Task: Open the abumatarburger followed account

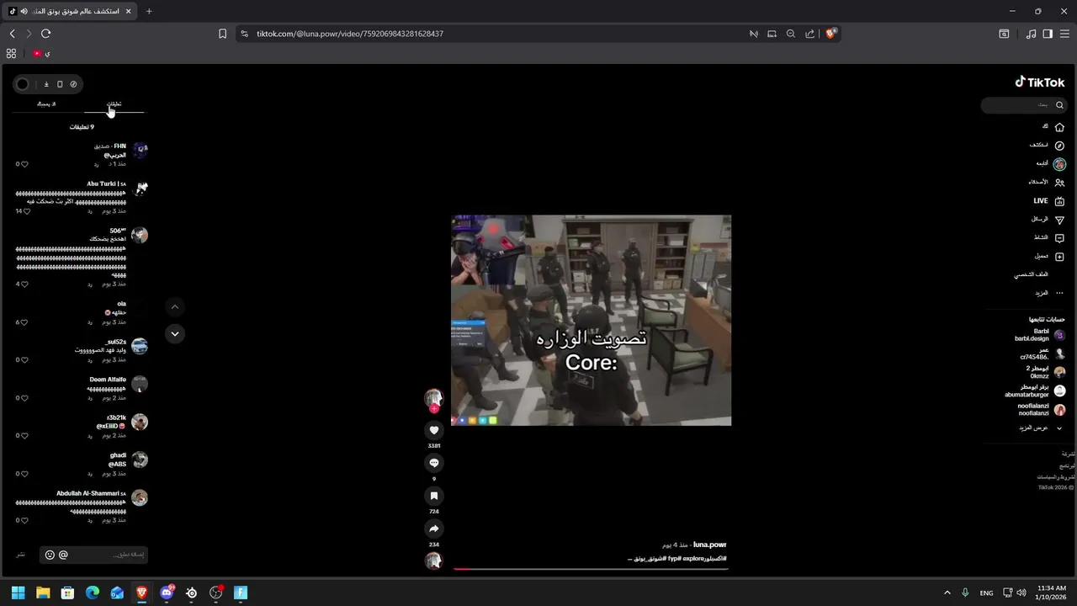Action: 1035,391
